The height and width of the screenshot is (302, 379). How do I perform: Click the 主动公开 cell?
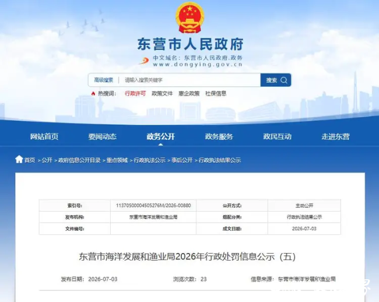(x=304, y=206)
